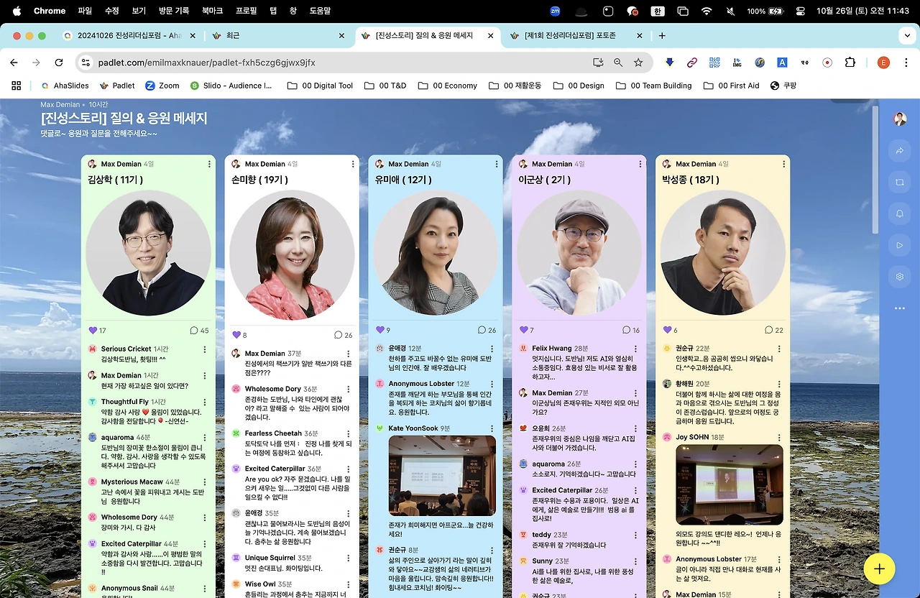Open the 00 Digital Tool bookmark folder
This screenshot has width=920, height=598.
pyautogui.click(x=320, y=86)
